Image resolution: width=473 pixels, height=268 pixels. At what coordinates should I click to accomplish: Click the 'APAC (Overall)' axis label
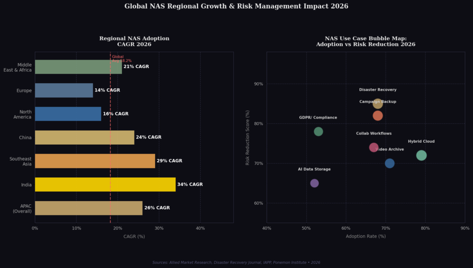[x=22, y=208]
